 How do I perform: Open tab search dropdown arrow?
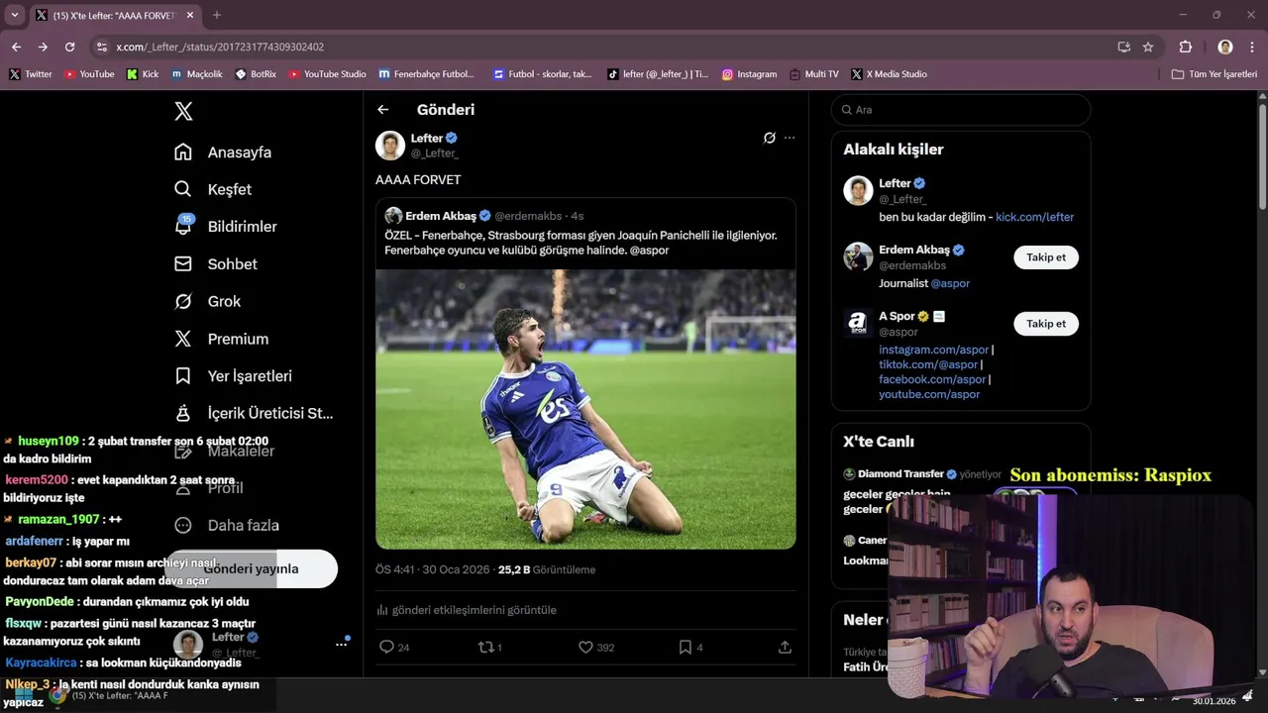(14, 15)
